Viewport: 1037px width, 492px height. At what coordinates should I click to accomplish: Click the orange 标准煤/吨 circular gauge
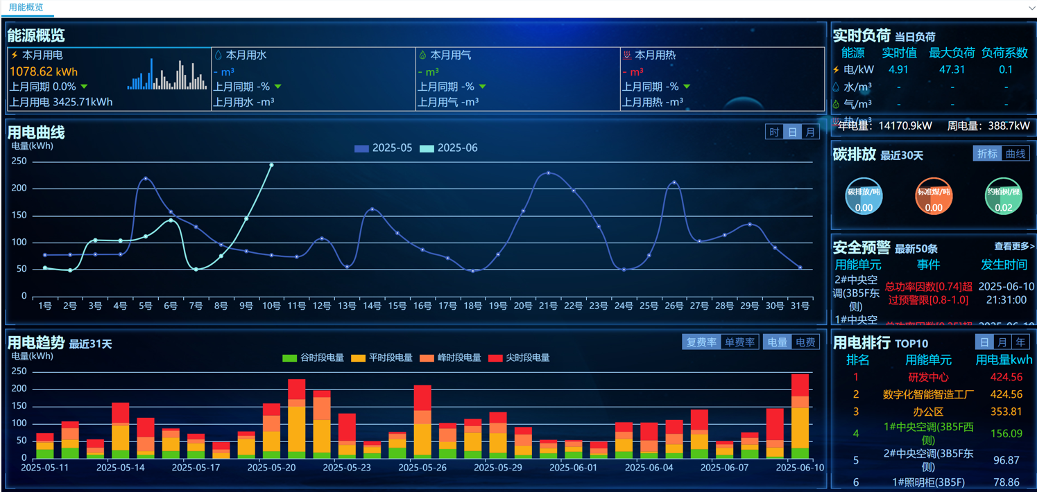click(934, 196)
